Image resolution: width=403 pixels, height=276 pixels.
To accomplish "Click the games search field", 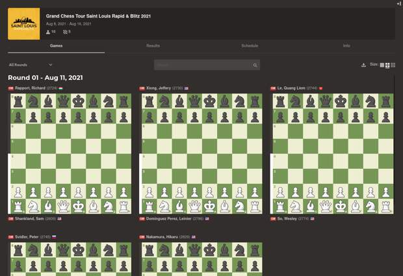I will [x=207, y=65].
